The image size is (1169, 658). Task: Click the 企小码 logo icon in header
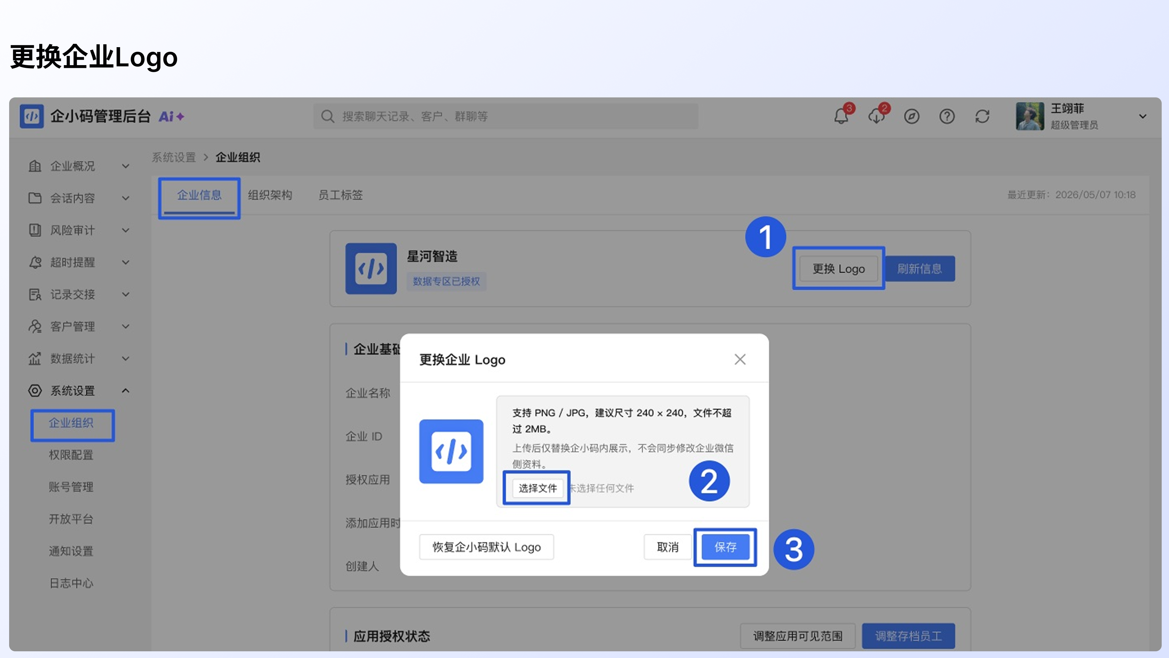[x=32, y=116]
